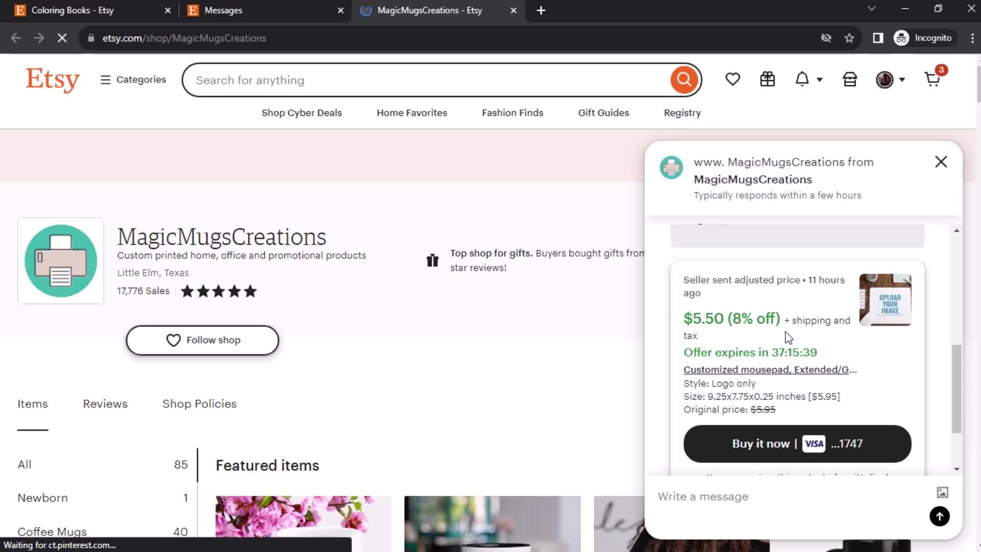Screen dimensions: 981x552
Task: Select the Items tab
Action: pyautogui.click(x=33, y=404)
